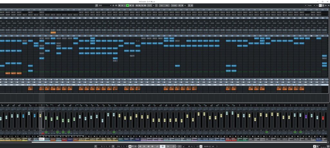Screen dimensions: 330x148
Task: Click the toolbar Solo 'S' button
Action: click(122, 5)
